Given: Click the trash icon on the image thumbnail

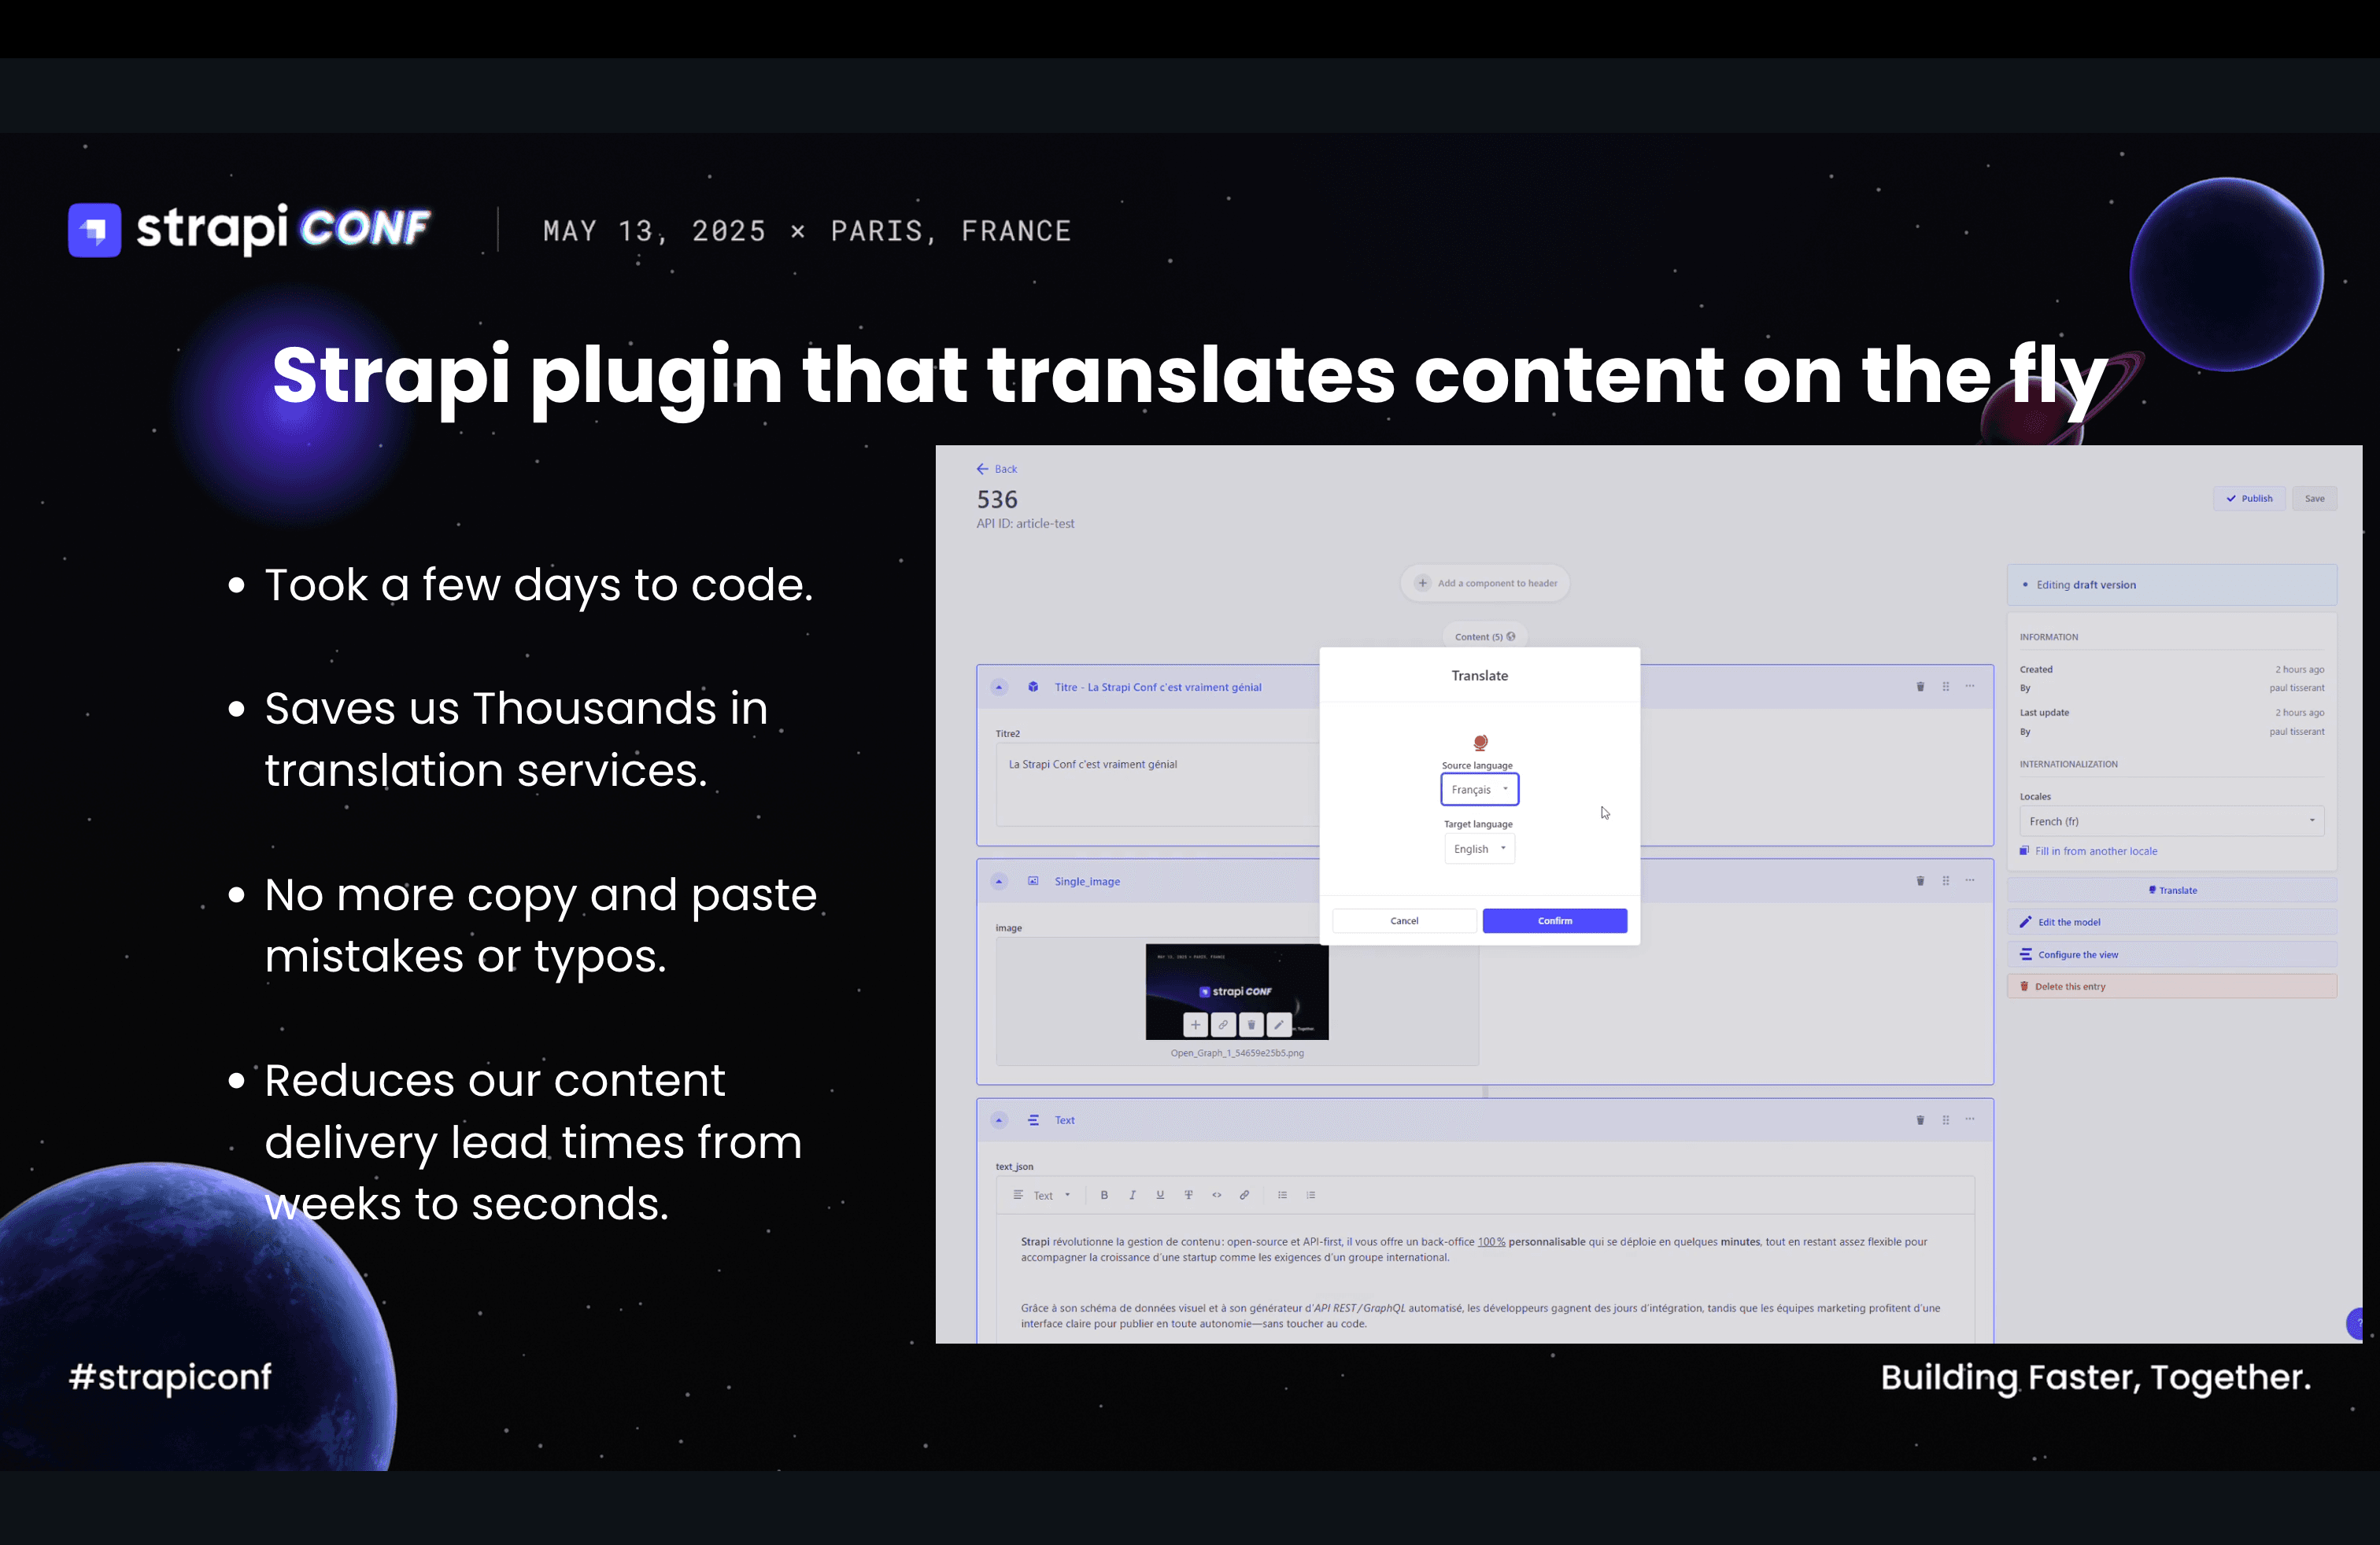Looking at the screenshot, I should (x=1251, y=1024).
